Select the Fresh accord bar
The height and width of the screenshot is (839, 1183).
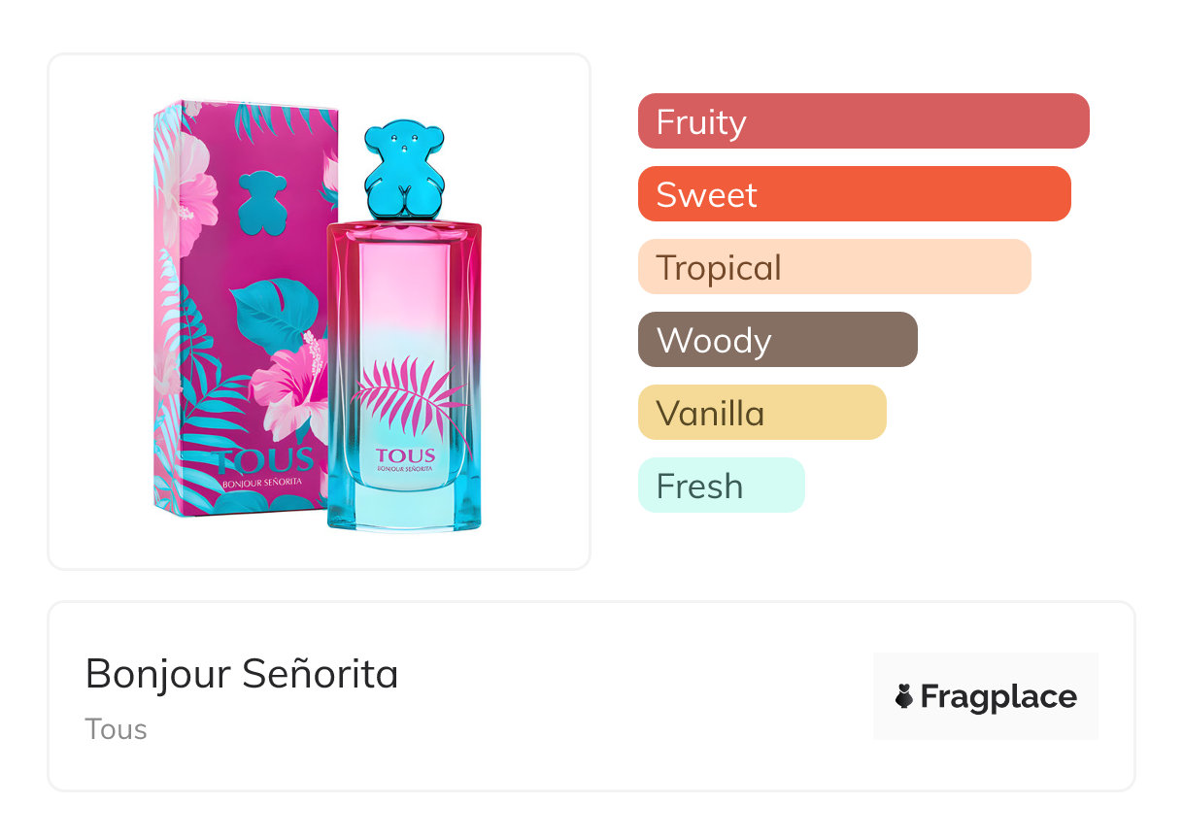pyautogui.click(x=721, y=486)
